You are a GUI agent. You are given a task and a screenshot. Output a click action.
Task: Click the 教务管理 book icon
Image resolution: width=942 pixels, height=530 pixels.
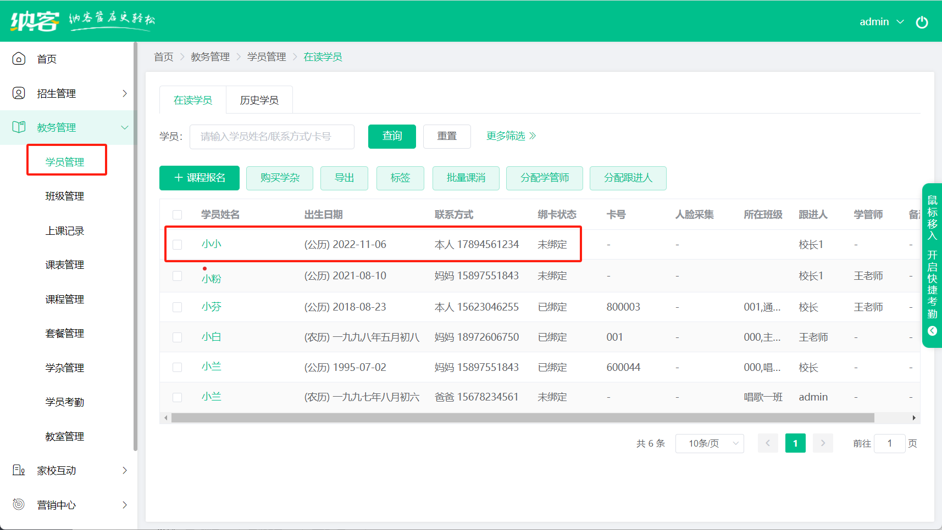tap(19, 127)
